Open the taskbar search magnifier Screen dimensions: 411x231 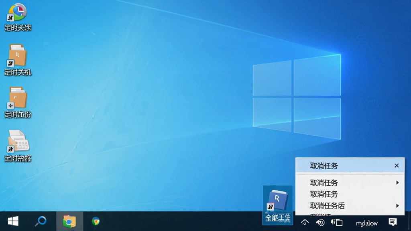tap(41, 221)
